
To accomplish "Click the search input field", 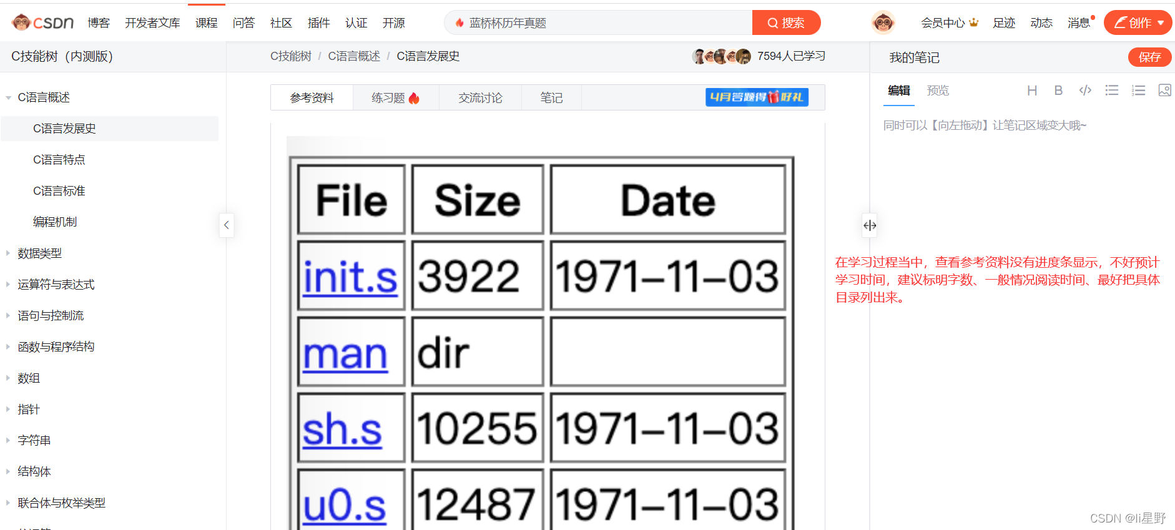I will [599, 23].
